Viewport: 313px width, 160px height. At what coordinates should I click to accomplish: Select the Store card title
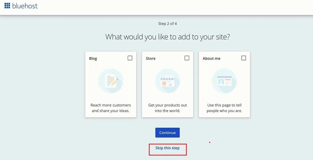click(151, 58)
